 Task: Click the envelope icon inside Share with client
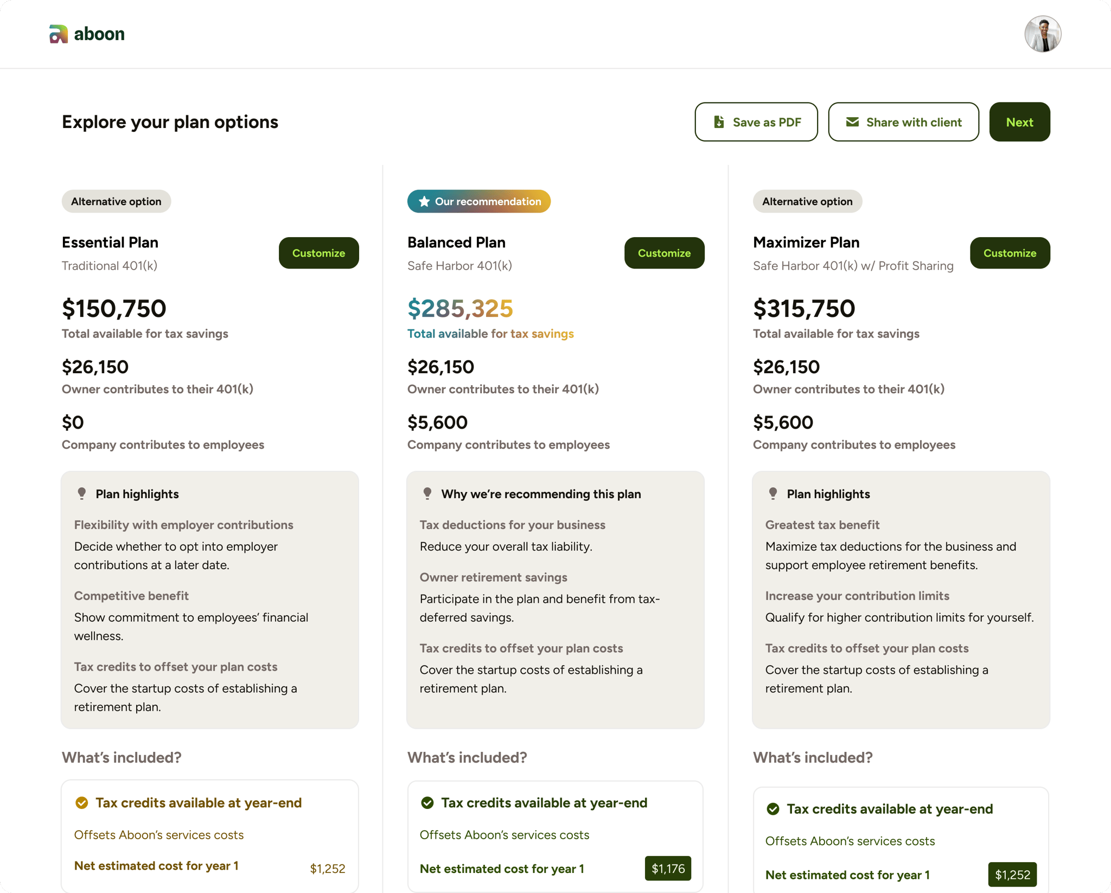(x=852, y=122)
